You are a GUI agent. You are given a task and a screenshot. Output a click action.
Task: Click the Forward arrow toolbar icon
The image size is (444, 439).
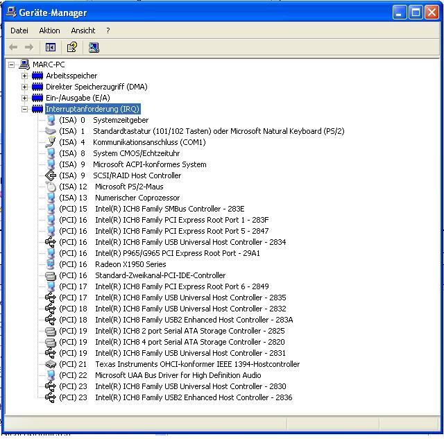(29, 47)
